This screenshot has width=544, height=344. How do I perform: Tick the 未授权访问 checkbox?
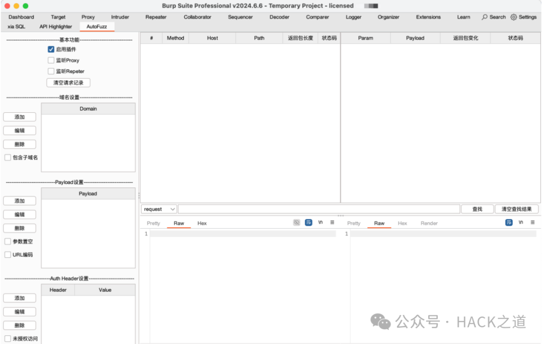click(x=8, y=338)
